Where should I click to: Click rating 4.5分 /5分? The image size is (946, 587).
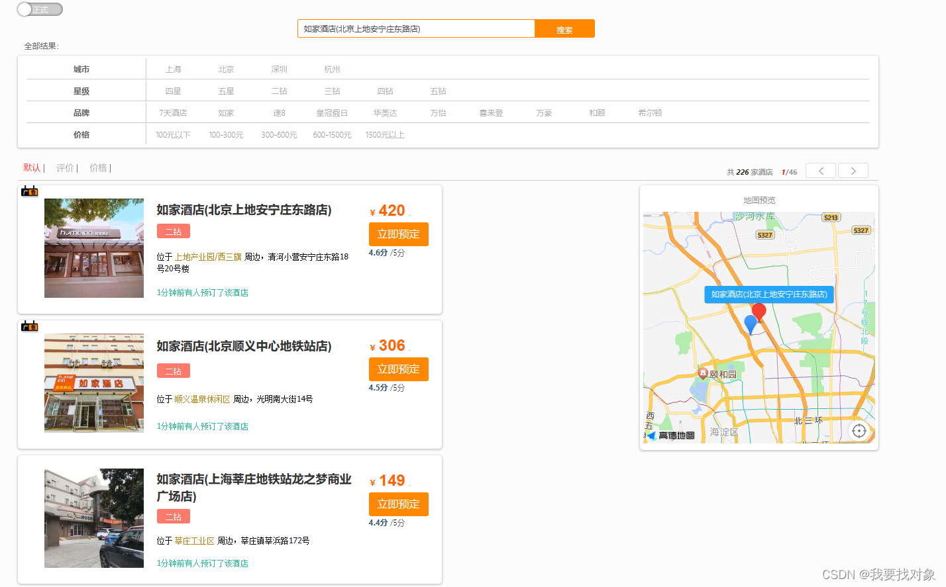387,388
